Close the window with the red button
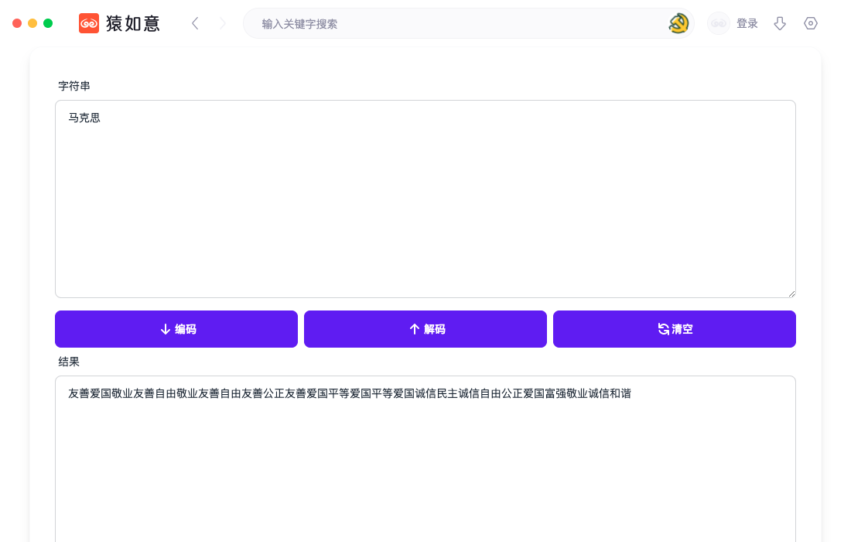Image resolution: width=851 pixels, height=542 pixels. (17, 23)
